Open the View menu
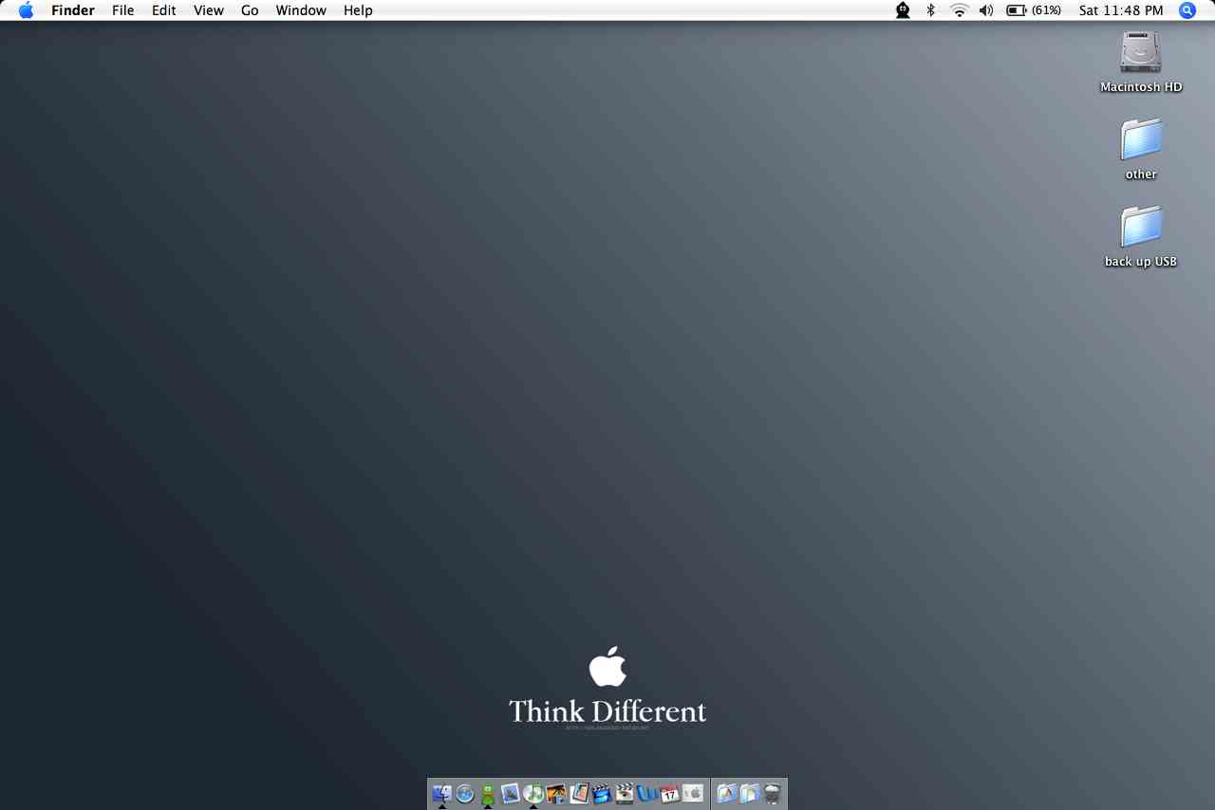The width and height of the screenshot is (1215, 810). pyautogui.click(x=209, y=10)
